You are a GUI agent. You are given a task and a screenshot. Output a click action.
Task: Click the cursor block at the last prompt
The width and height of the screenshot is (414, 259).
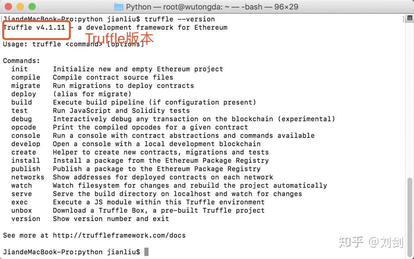(x=146, y=252)
